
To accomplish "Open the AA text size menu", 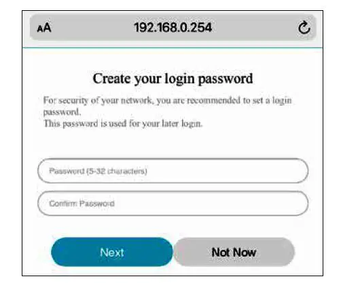I will point(44,28).
